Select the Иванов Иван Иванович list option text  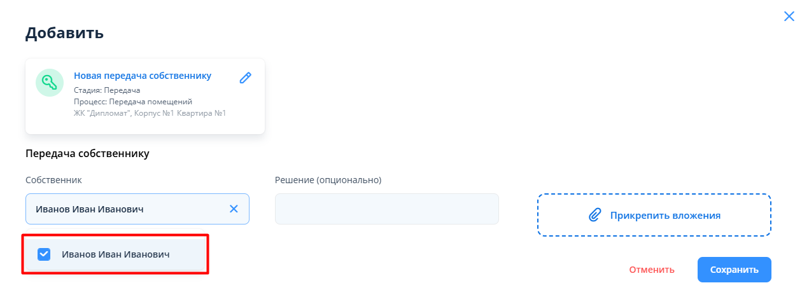(x=116, y=254)
